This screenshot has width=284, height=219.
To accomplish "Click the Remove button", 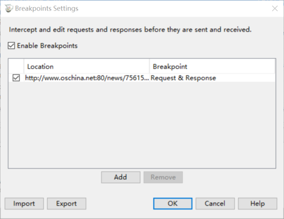I will 163,177.
